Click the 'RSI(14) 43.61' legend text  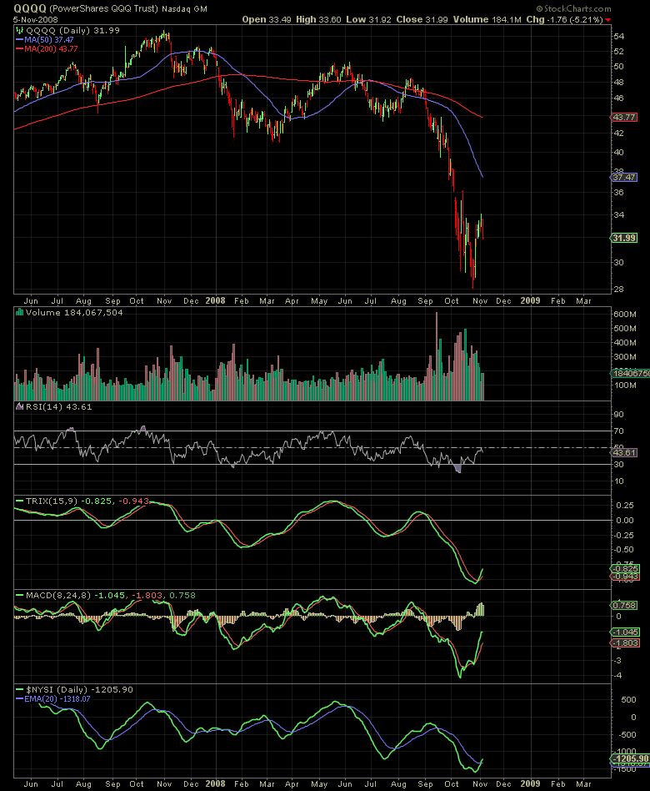[x=59, y=406]
